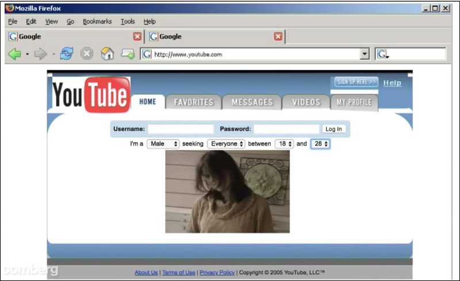Viewport: 460px width, 281px height.
Task: Select the VIDEOS tab
Action: pos(306,102)
